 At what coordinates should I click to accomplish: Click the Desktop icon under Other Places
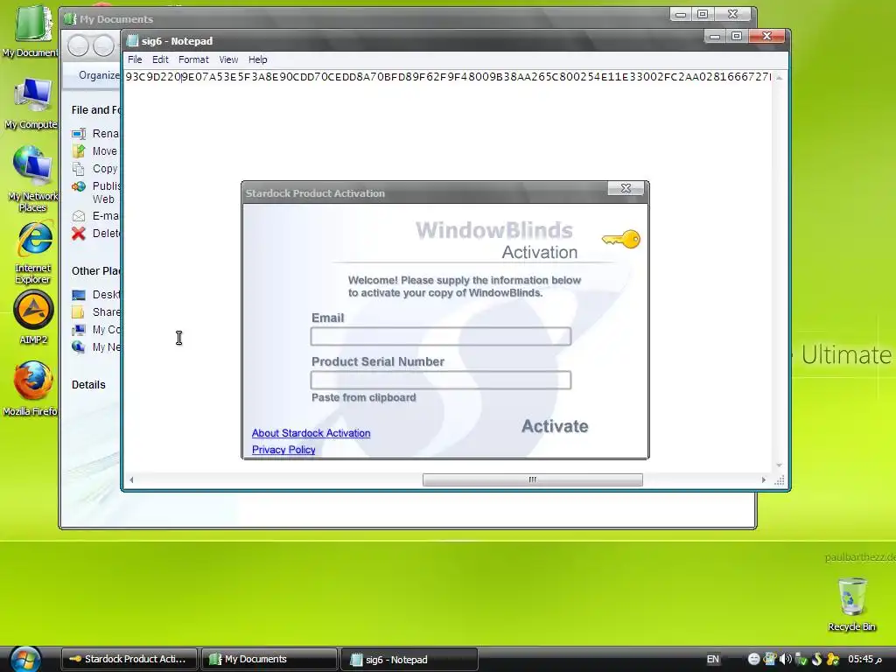coord(79,295)
